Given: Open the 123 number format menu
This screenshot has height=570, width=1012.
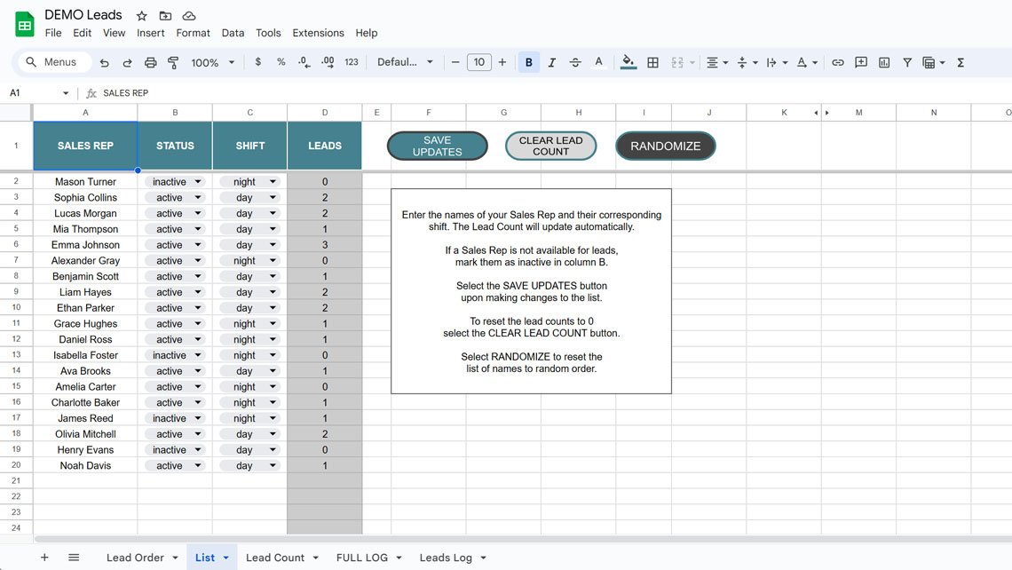Looking at the screenshot, I should click(x=352, y=62).
